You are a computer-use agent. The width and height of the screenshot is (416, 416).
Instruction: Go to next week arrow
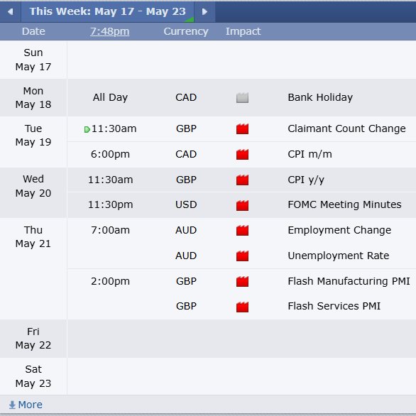tap(204, 11)
